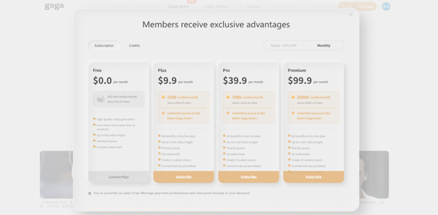Click the Pro plan 7000 credits icon

(228, 97)
